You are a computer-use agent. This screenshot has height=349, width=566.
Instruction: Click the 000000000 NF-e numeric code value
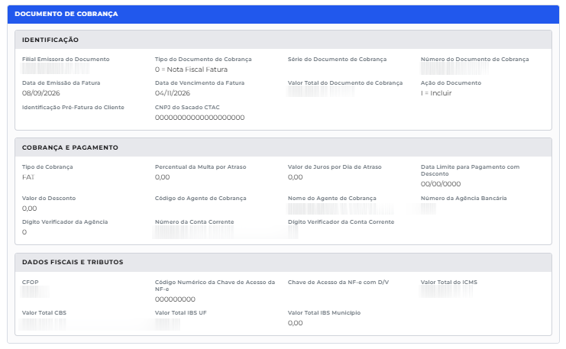point(175,299)
